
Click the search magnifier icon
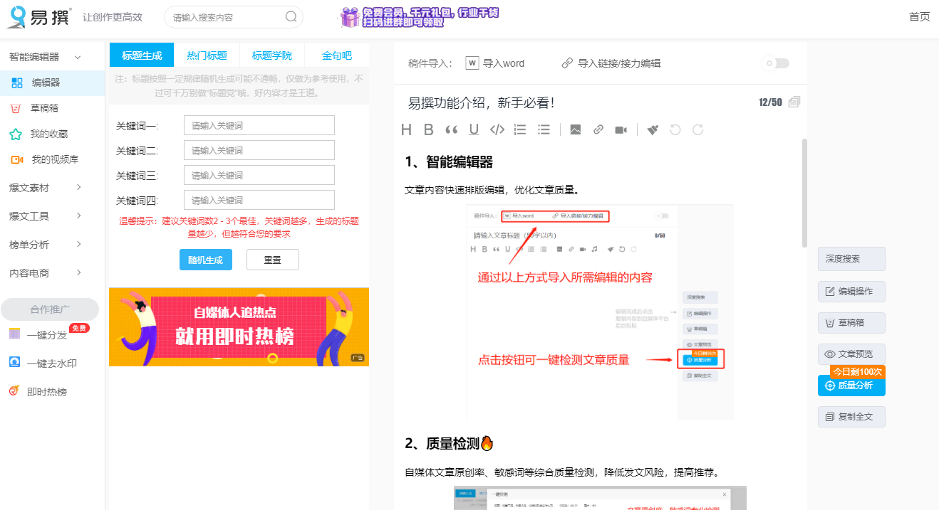(291, 17)
